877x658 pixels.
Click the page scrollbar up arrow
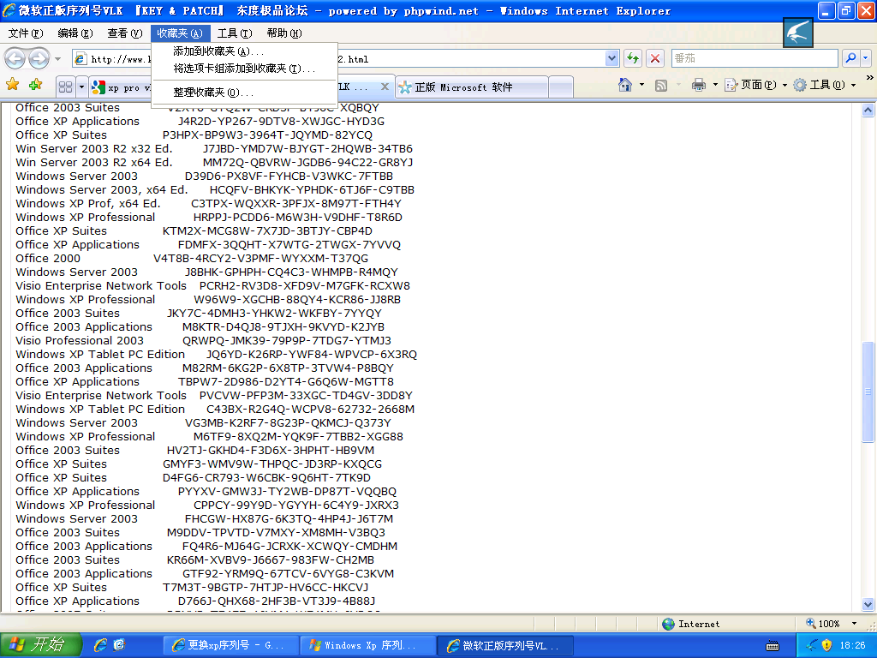click(868, 111)
